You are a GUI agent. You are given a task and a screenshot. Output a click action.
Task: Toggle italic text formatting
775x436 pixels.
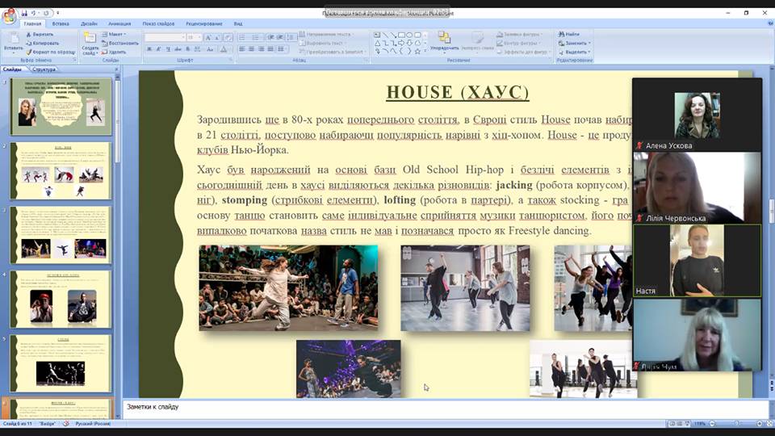tap(159, 49)
